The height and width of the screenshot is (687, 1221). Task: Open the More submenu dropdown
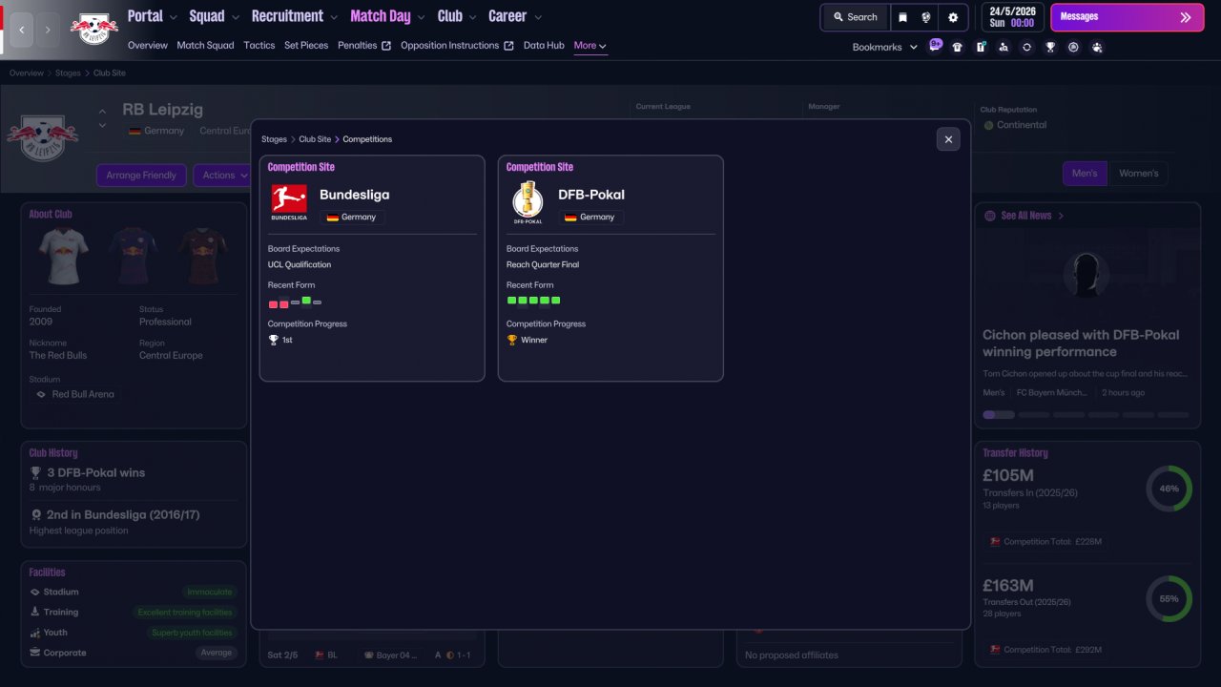coord(590,46)
